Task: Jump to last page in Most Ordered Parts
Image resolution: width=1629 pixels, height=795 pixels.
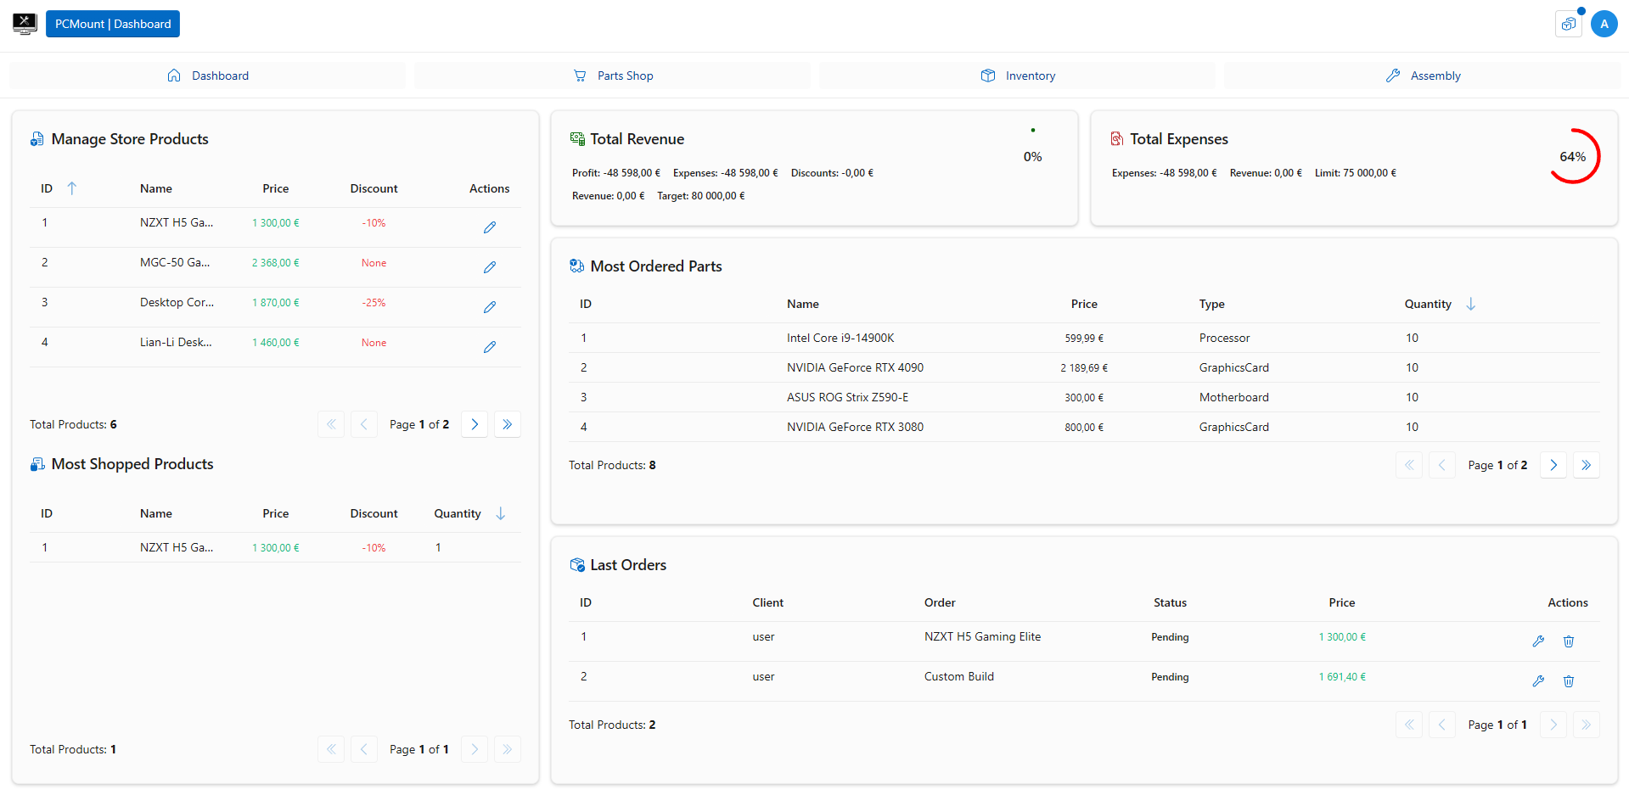Action: tap(1587, 465)
